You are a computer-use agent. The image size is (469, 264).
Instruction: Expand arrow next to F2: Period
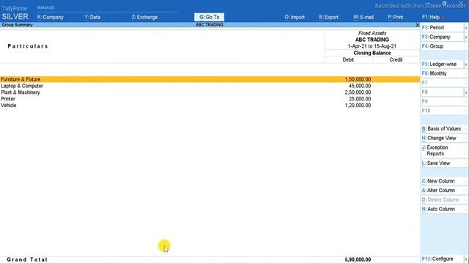pos(466,28)
